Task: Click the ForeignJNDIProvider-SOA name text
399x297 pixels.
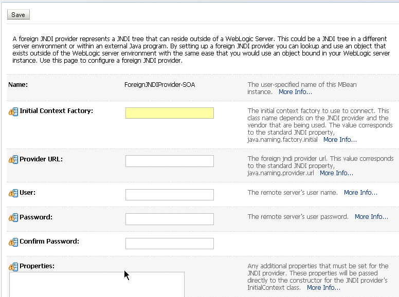Action: [x=160, y=85]
